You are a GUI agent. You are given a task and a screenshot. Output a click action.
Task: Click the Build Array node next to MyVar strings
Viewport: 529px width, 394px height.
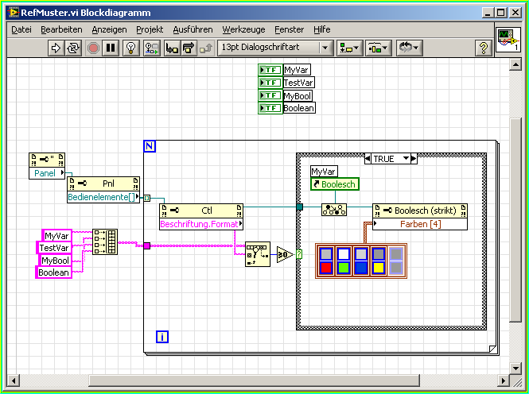(x=104, y=241)
